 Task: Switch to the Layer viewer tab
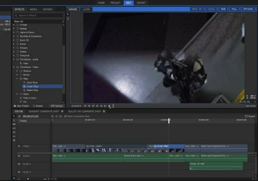(86, 10)
